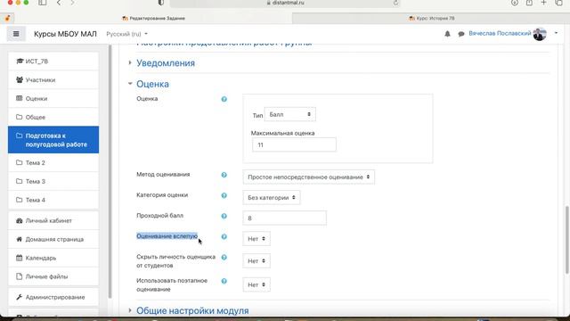Expand the Уведомления section
The width and height of the screenshot is (570, 321).
(166, 63)
